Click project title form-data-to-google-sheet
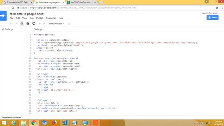The image size is (224, 126). (x=27, y=14)
